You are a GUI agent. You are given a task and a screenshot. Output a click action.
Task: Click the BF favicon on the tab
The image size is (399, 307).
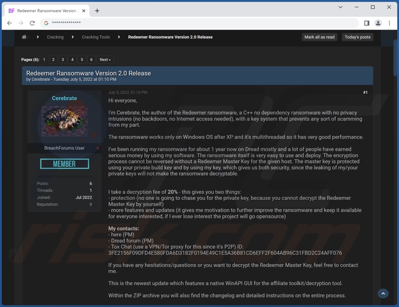pyautogui.click(x=12, y=11)
